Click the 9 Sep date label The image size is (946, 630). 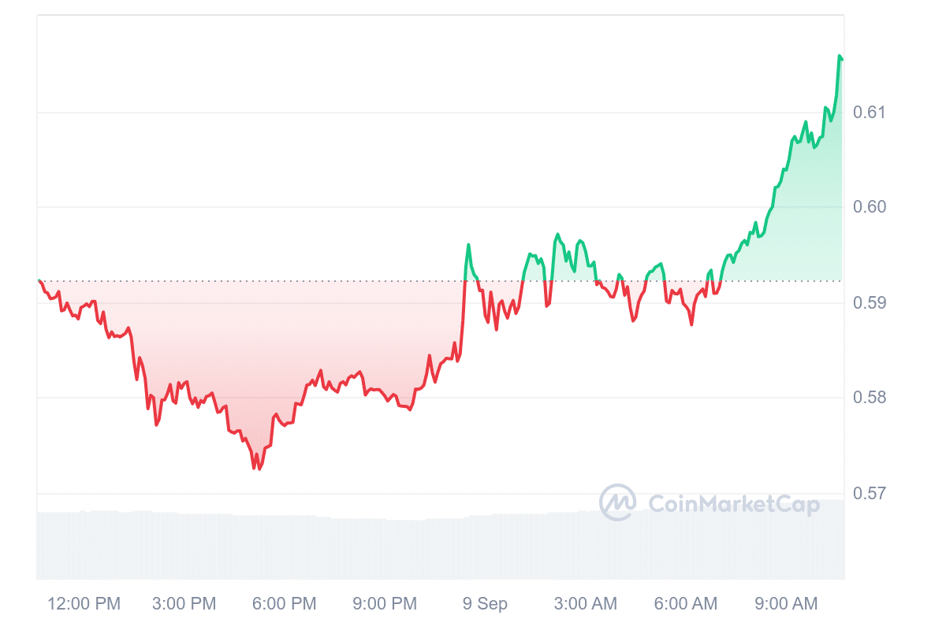point(485,604)
